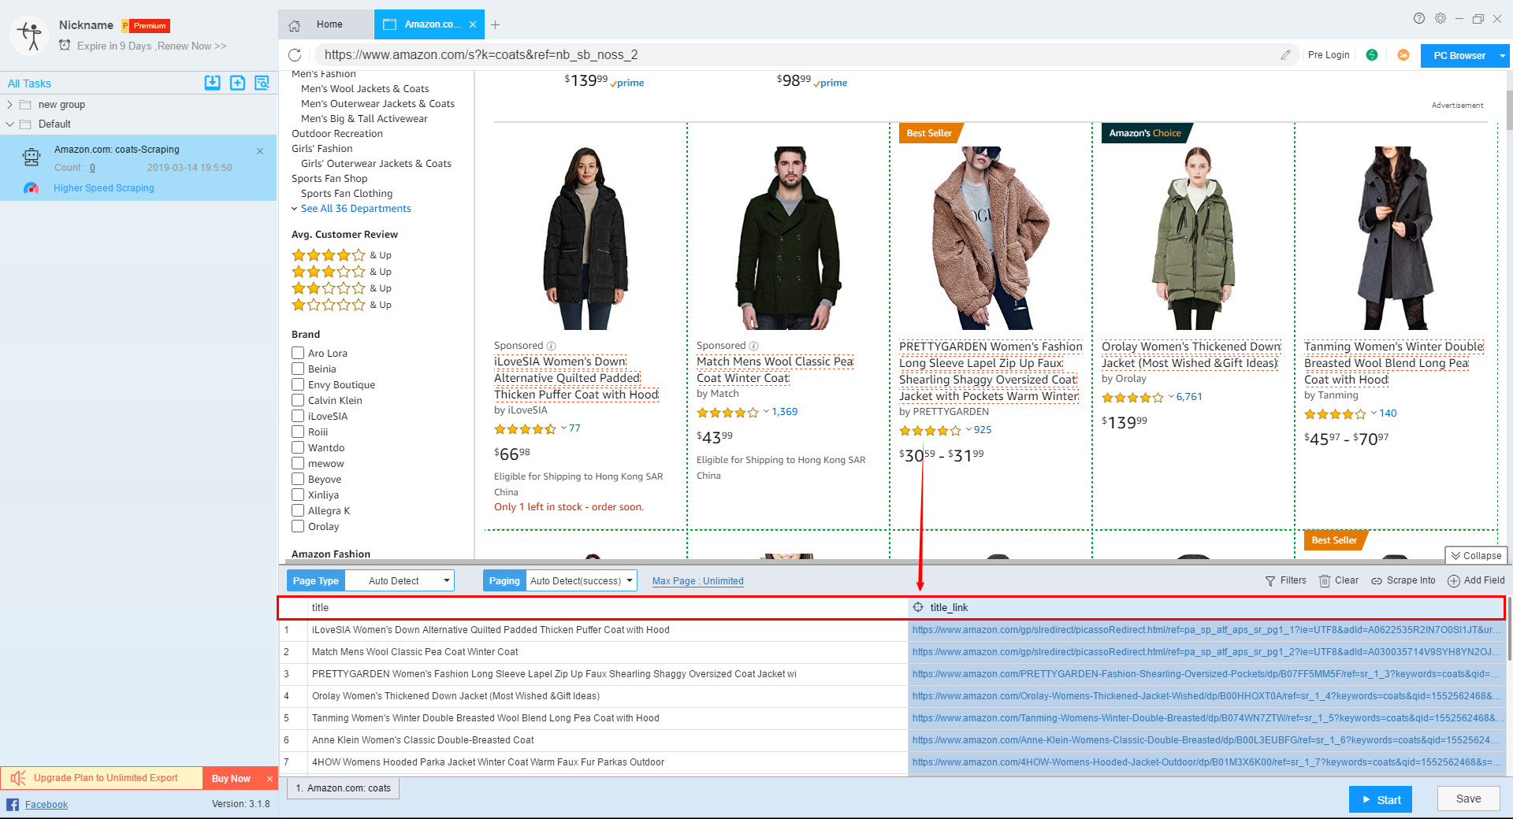Click Men's Wool Jackets & Coats link
The image size is (1513, 819).
tap(365, 89)
